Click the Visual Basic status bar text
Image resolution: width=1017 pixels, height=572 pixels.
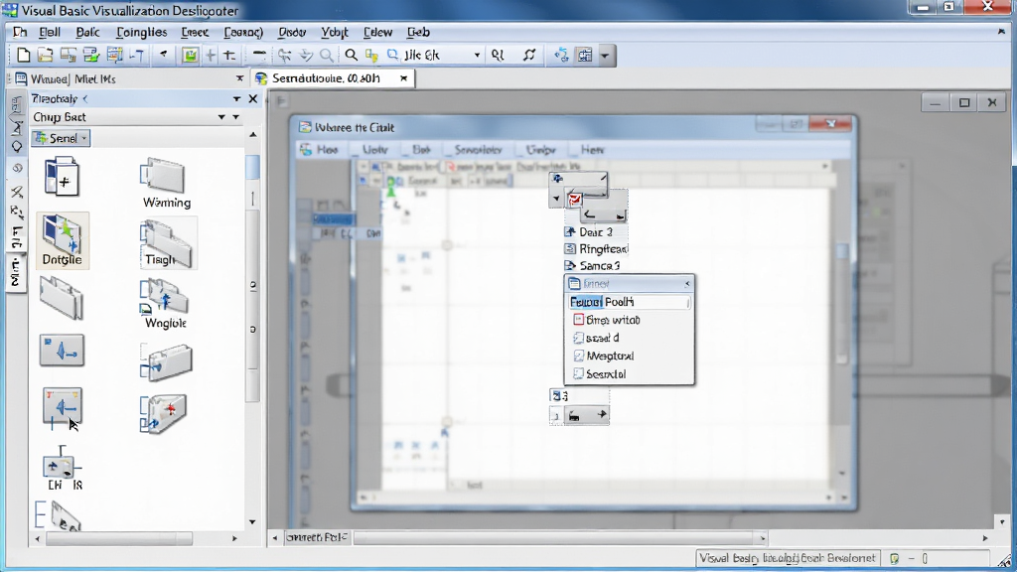point(788,558)
